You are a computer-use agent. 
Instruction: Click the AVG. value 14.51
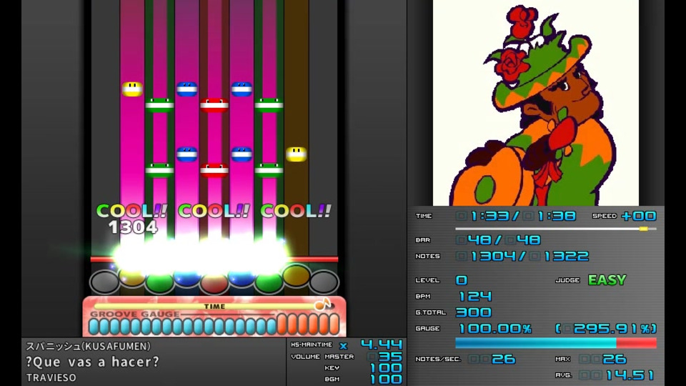click(630, 375)
